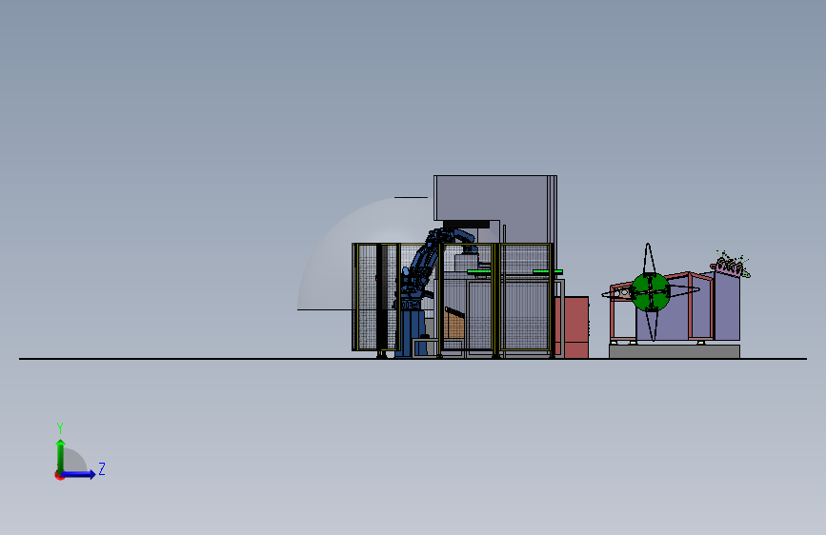Select the tan chute inside the safety cell

[x=453, y=325]
